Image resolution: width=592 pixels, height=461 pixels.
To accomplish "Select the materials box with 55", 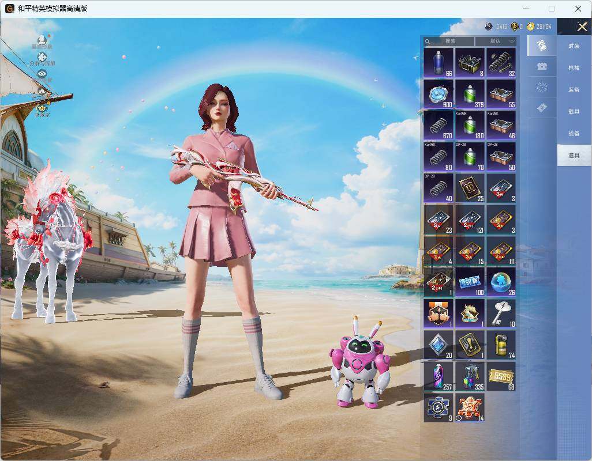I will [x=501, y=94].
